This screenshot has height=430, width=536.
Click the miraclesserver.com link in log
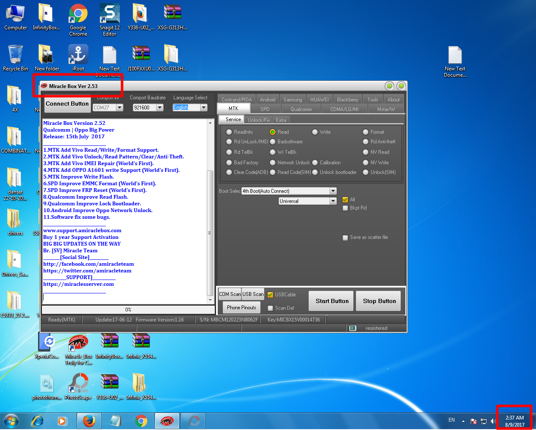click(x=78, y=284)
